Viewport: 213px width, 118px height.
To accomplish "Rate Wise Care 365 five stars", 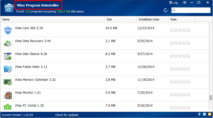I will click(x=188, y=30).
